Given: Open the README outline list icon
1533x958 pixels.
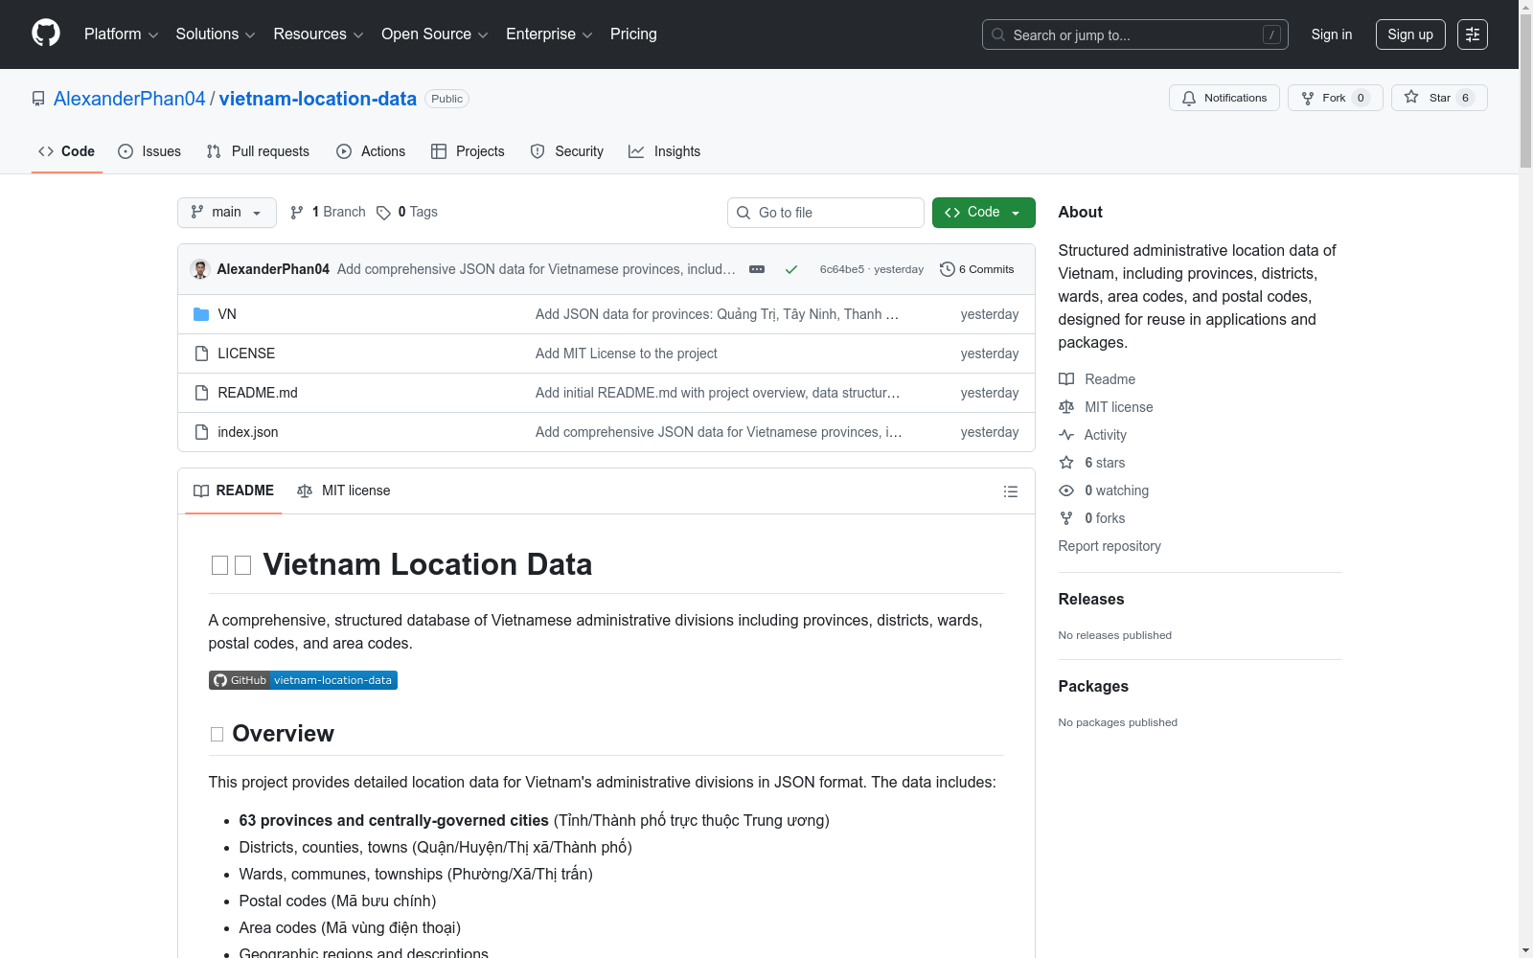Looking at the screenshot, I should click(x=1011, y=491).
